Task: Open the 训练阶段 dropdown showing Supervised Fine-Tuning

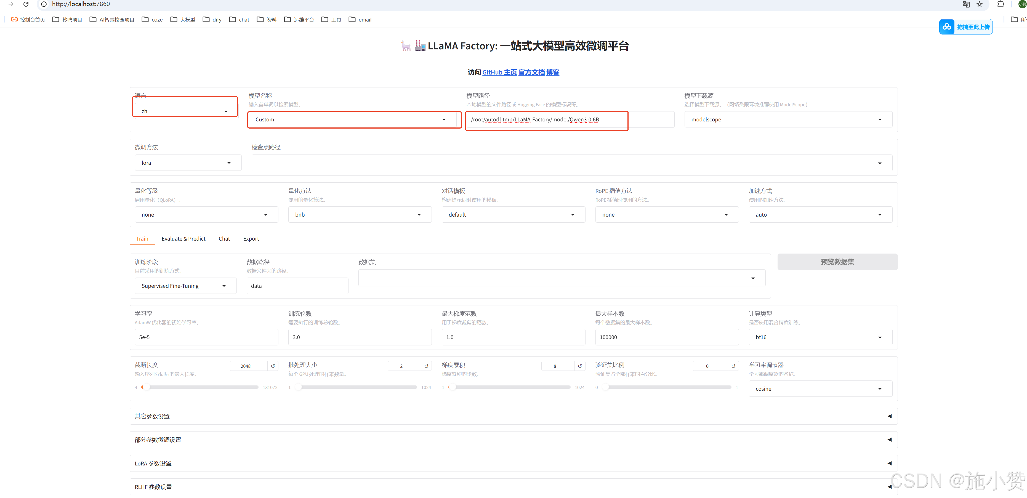Action: (x=185, y=286)
